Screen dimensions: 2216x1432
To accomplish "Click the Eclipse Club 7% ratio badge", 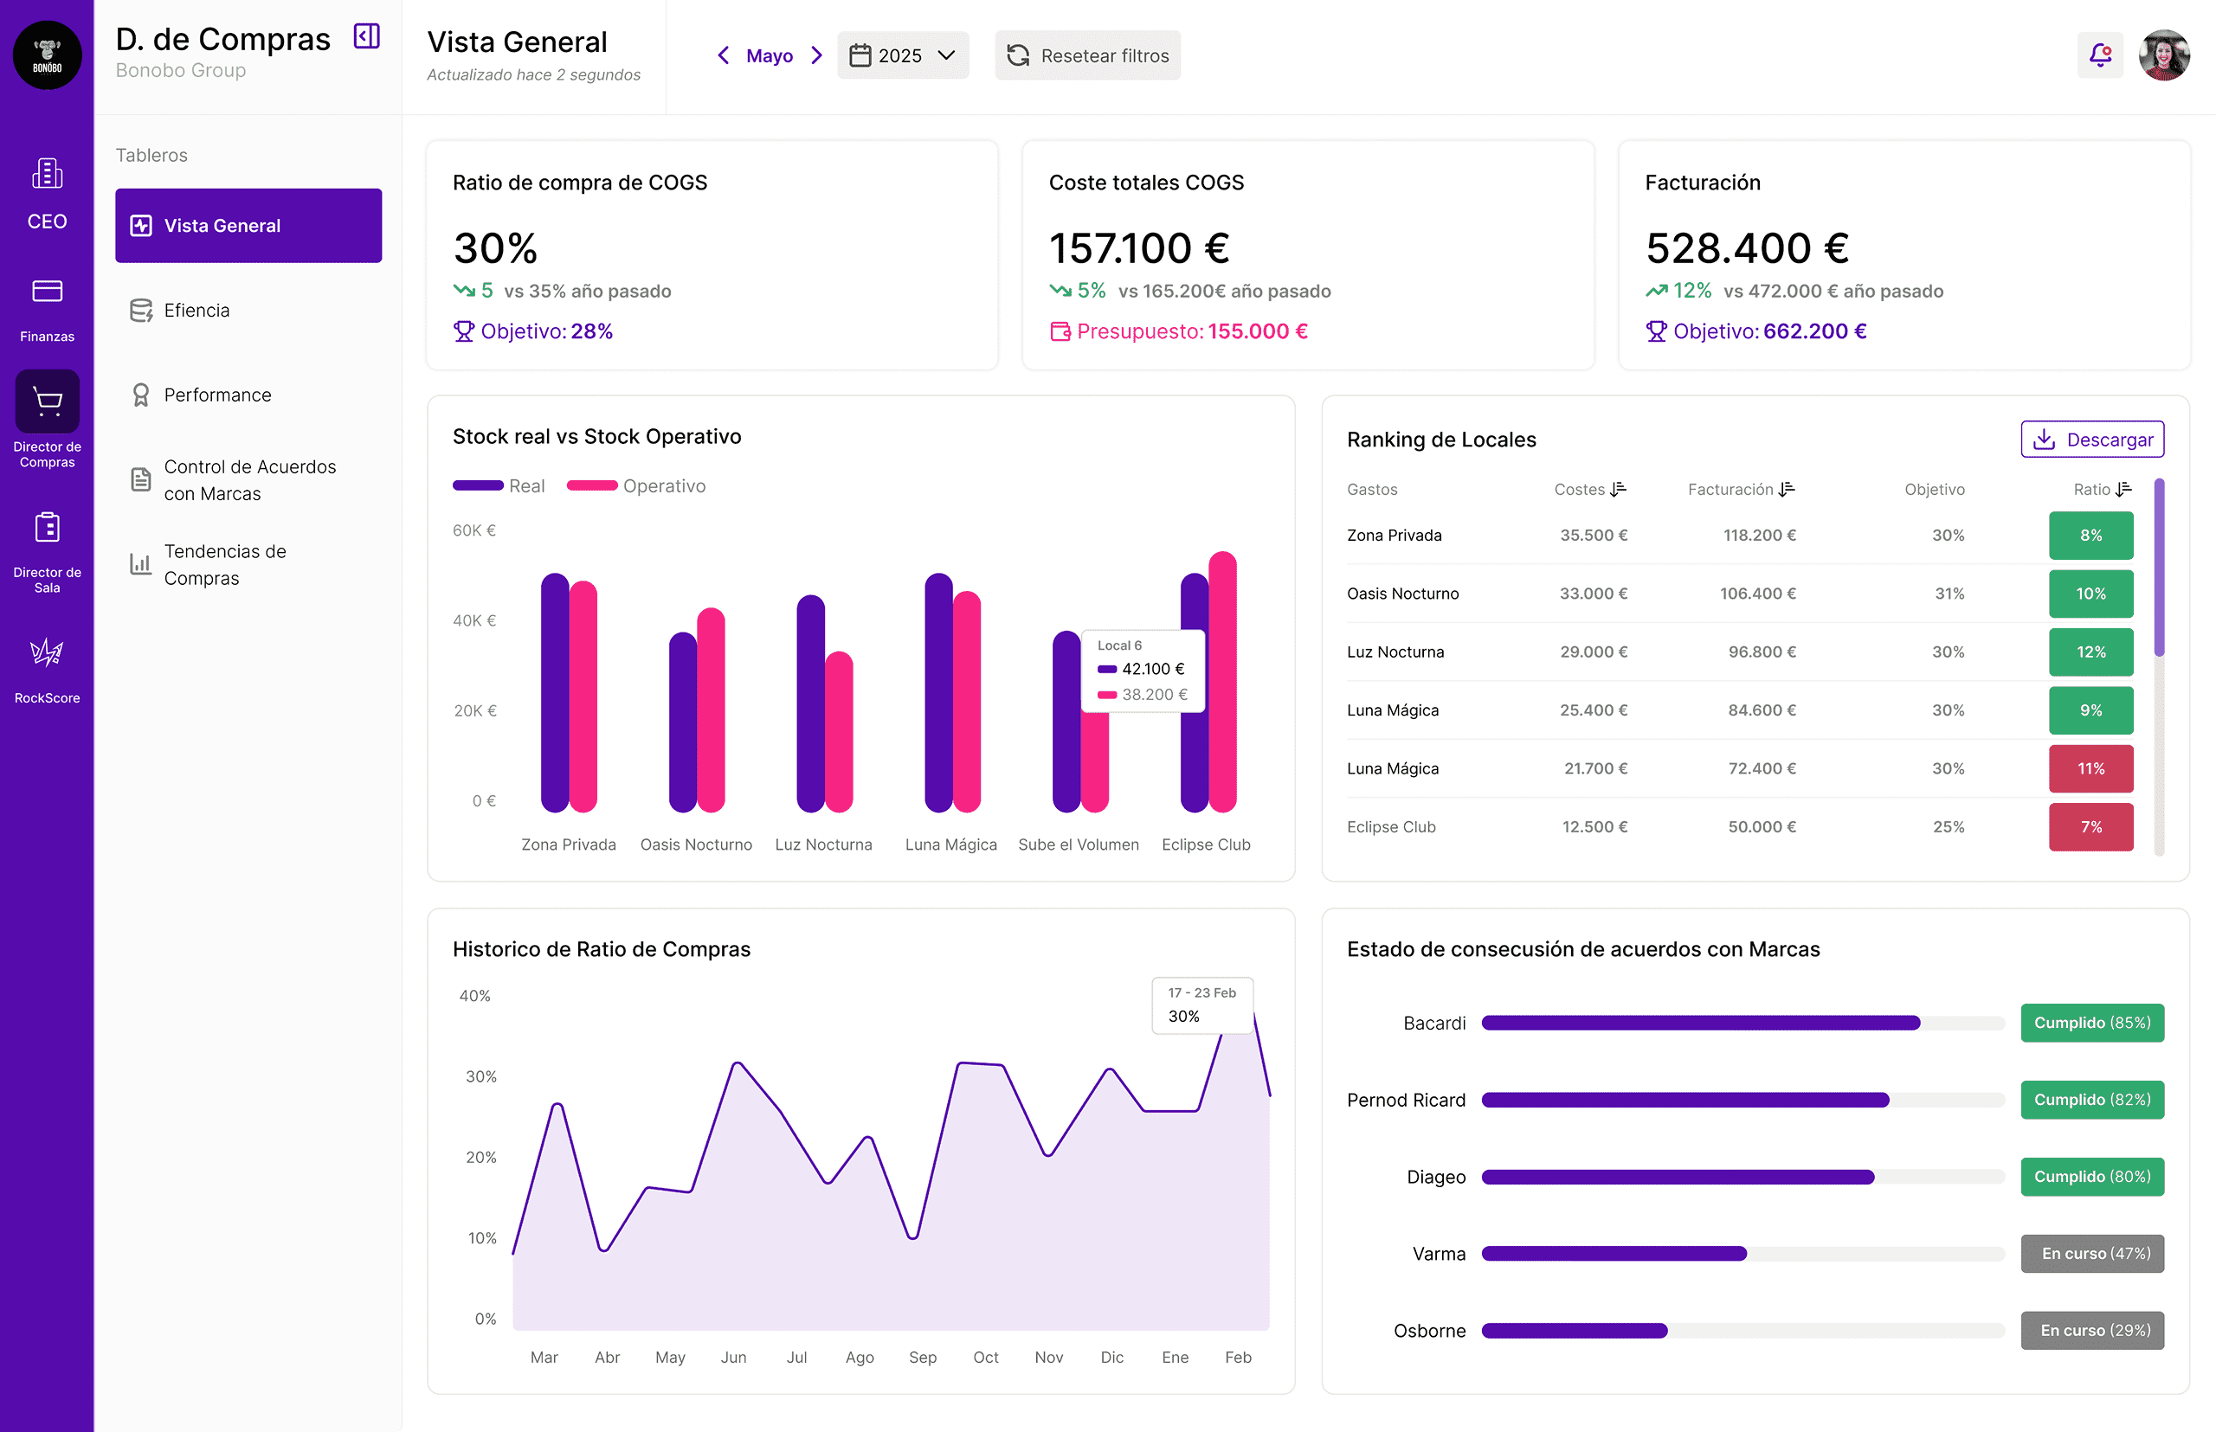I will 2090,826.
